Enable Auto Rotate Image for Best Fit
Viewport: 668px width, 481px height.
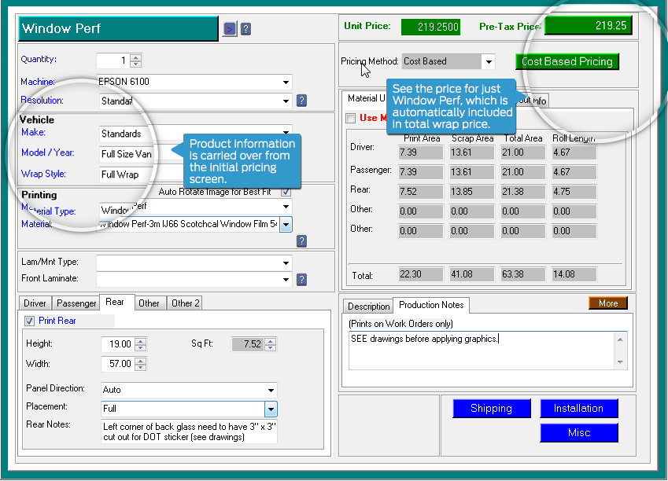[285, 192]
